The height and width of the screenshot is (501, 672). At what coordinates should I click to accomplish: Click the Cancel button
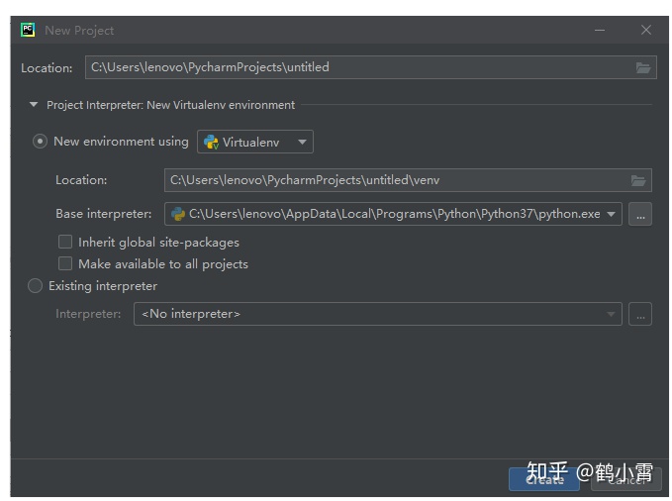pos(626,479)
